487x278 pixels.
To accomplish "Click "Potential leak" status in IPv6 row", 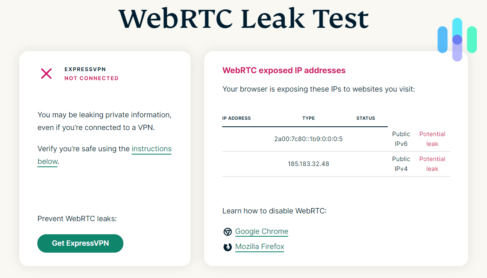I will click(432, 139).
